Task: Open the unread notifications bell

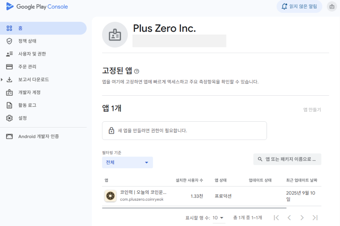Action: 299,6
